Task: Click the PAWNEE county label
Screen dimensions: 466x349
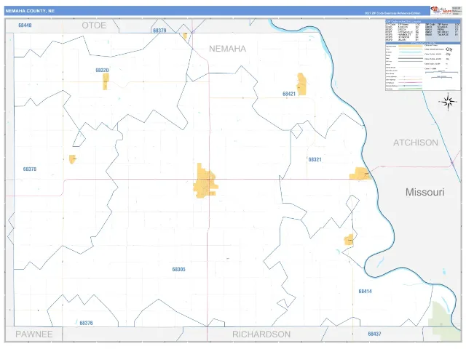Action: (34, 334)
